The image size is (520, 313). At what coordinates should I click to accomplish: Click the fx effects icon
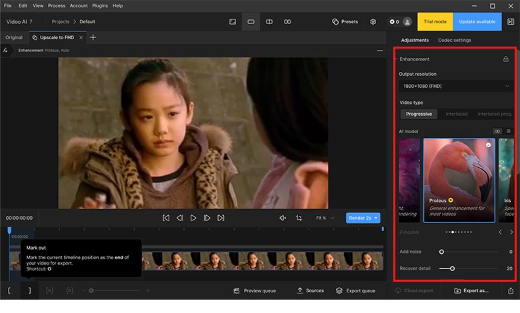(5, 51)
